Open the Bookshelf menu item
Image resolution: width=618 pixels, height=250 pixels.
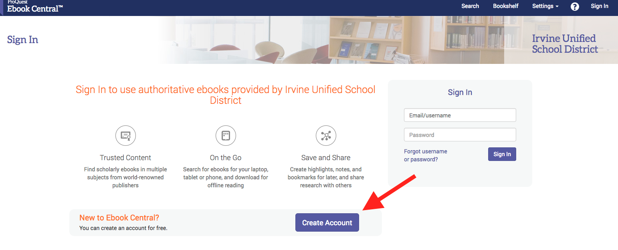pyautogui.click(x=505, y=6)
